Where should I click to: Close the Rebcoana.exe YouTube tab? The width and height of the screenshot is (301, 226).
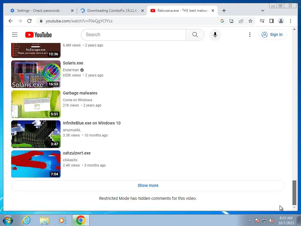[x=213, y=11]
